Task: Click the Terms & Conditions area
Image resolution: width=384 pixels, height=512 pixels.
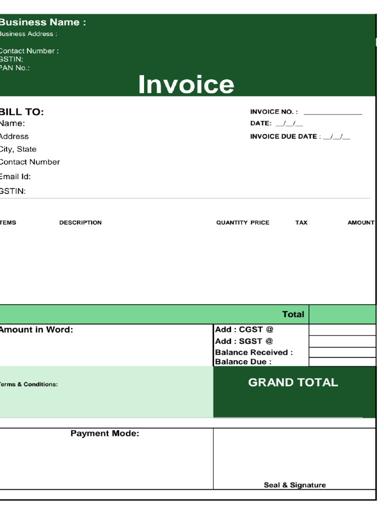Action: point(106,392)
